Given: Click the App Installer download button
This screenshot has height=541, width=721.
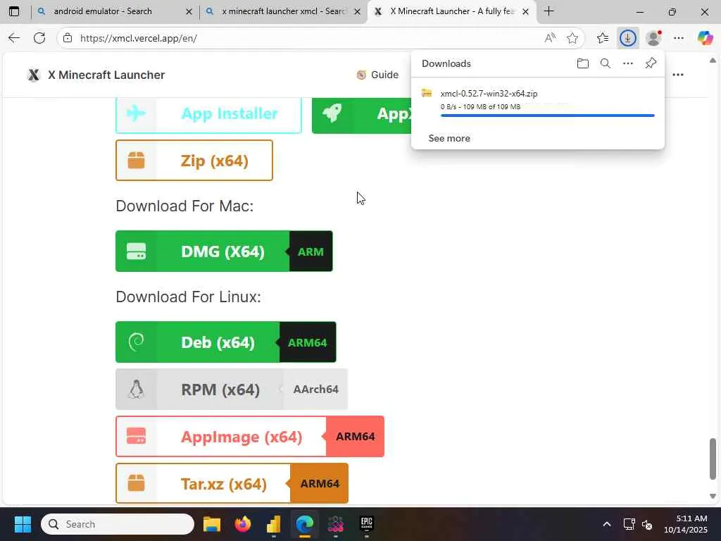Looking at the screenshot, I should (208, 113).
